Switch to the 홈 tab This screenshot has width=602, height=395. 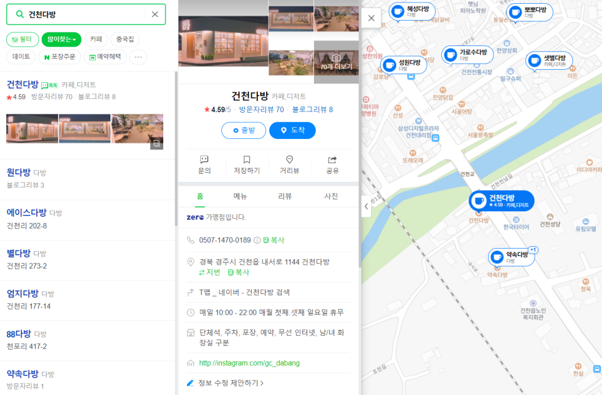[x=200, y=196]
